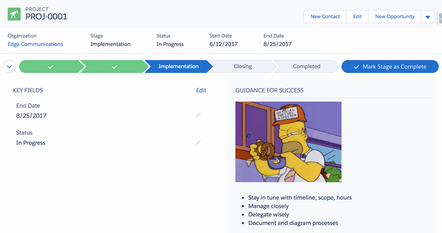The width and height of the screenshot is (442, 233).
Task: Click the New Opportunity button
Action: pos(395,17)
